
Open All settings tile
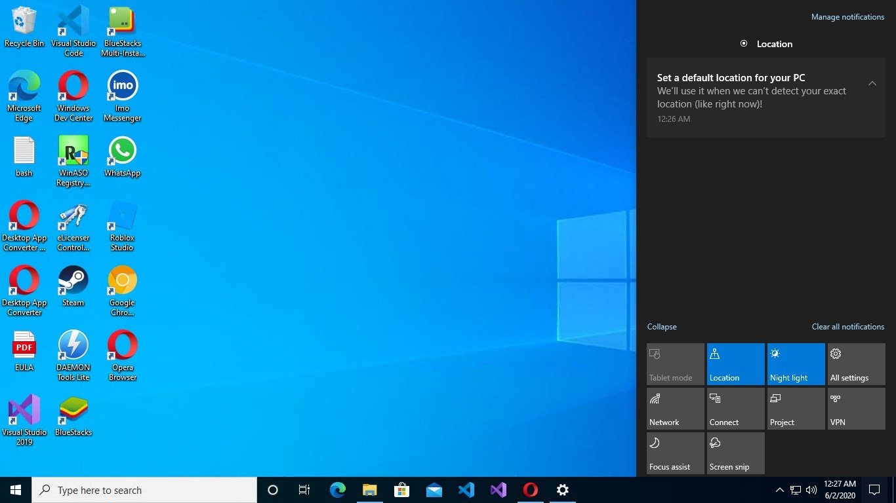[857, 364]
